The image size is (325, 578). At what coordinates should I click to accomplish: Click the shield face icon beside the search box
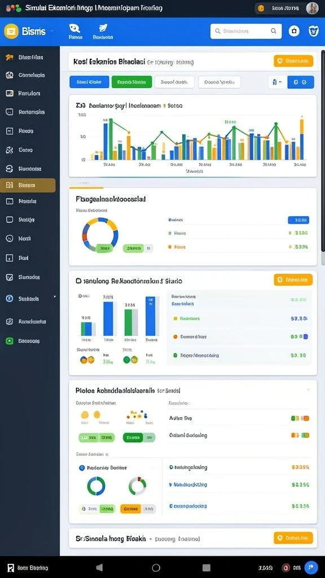coord(313,31)
